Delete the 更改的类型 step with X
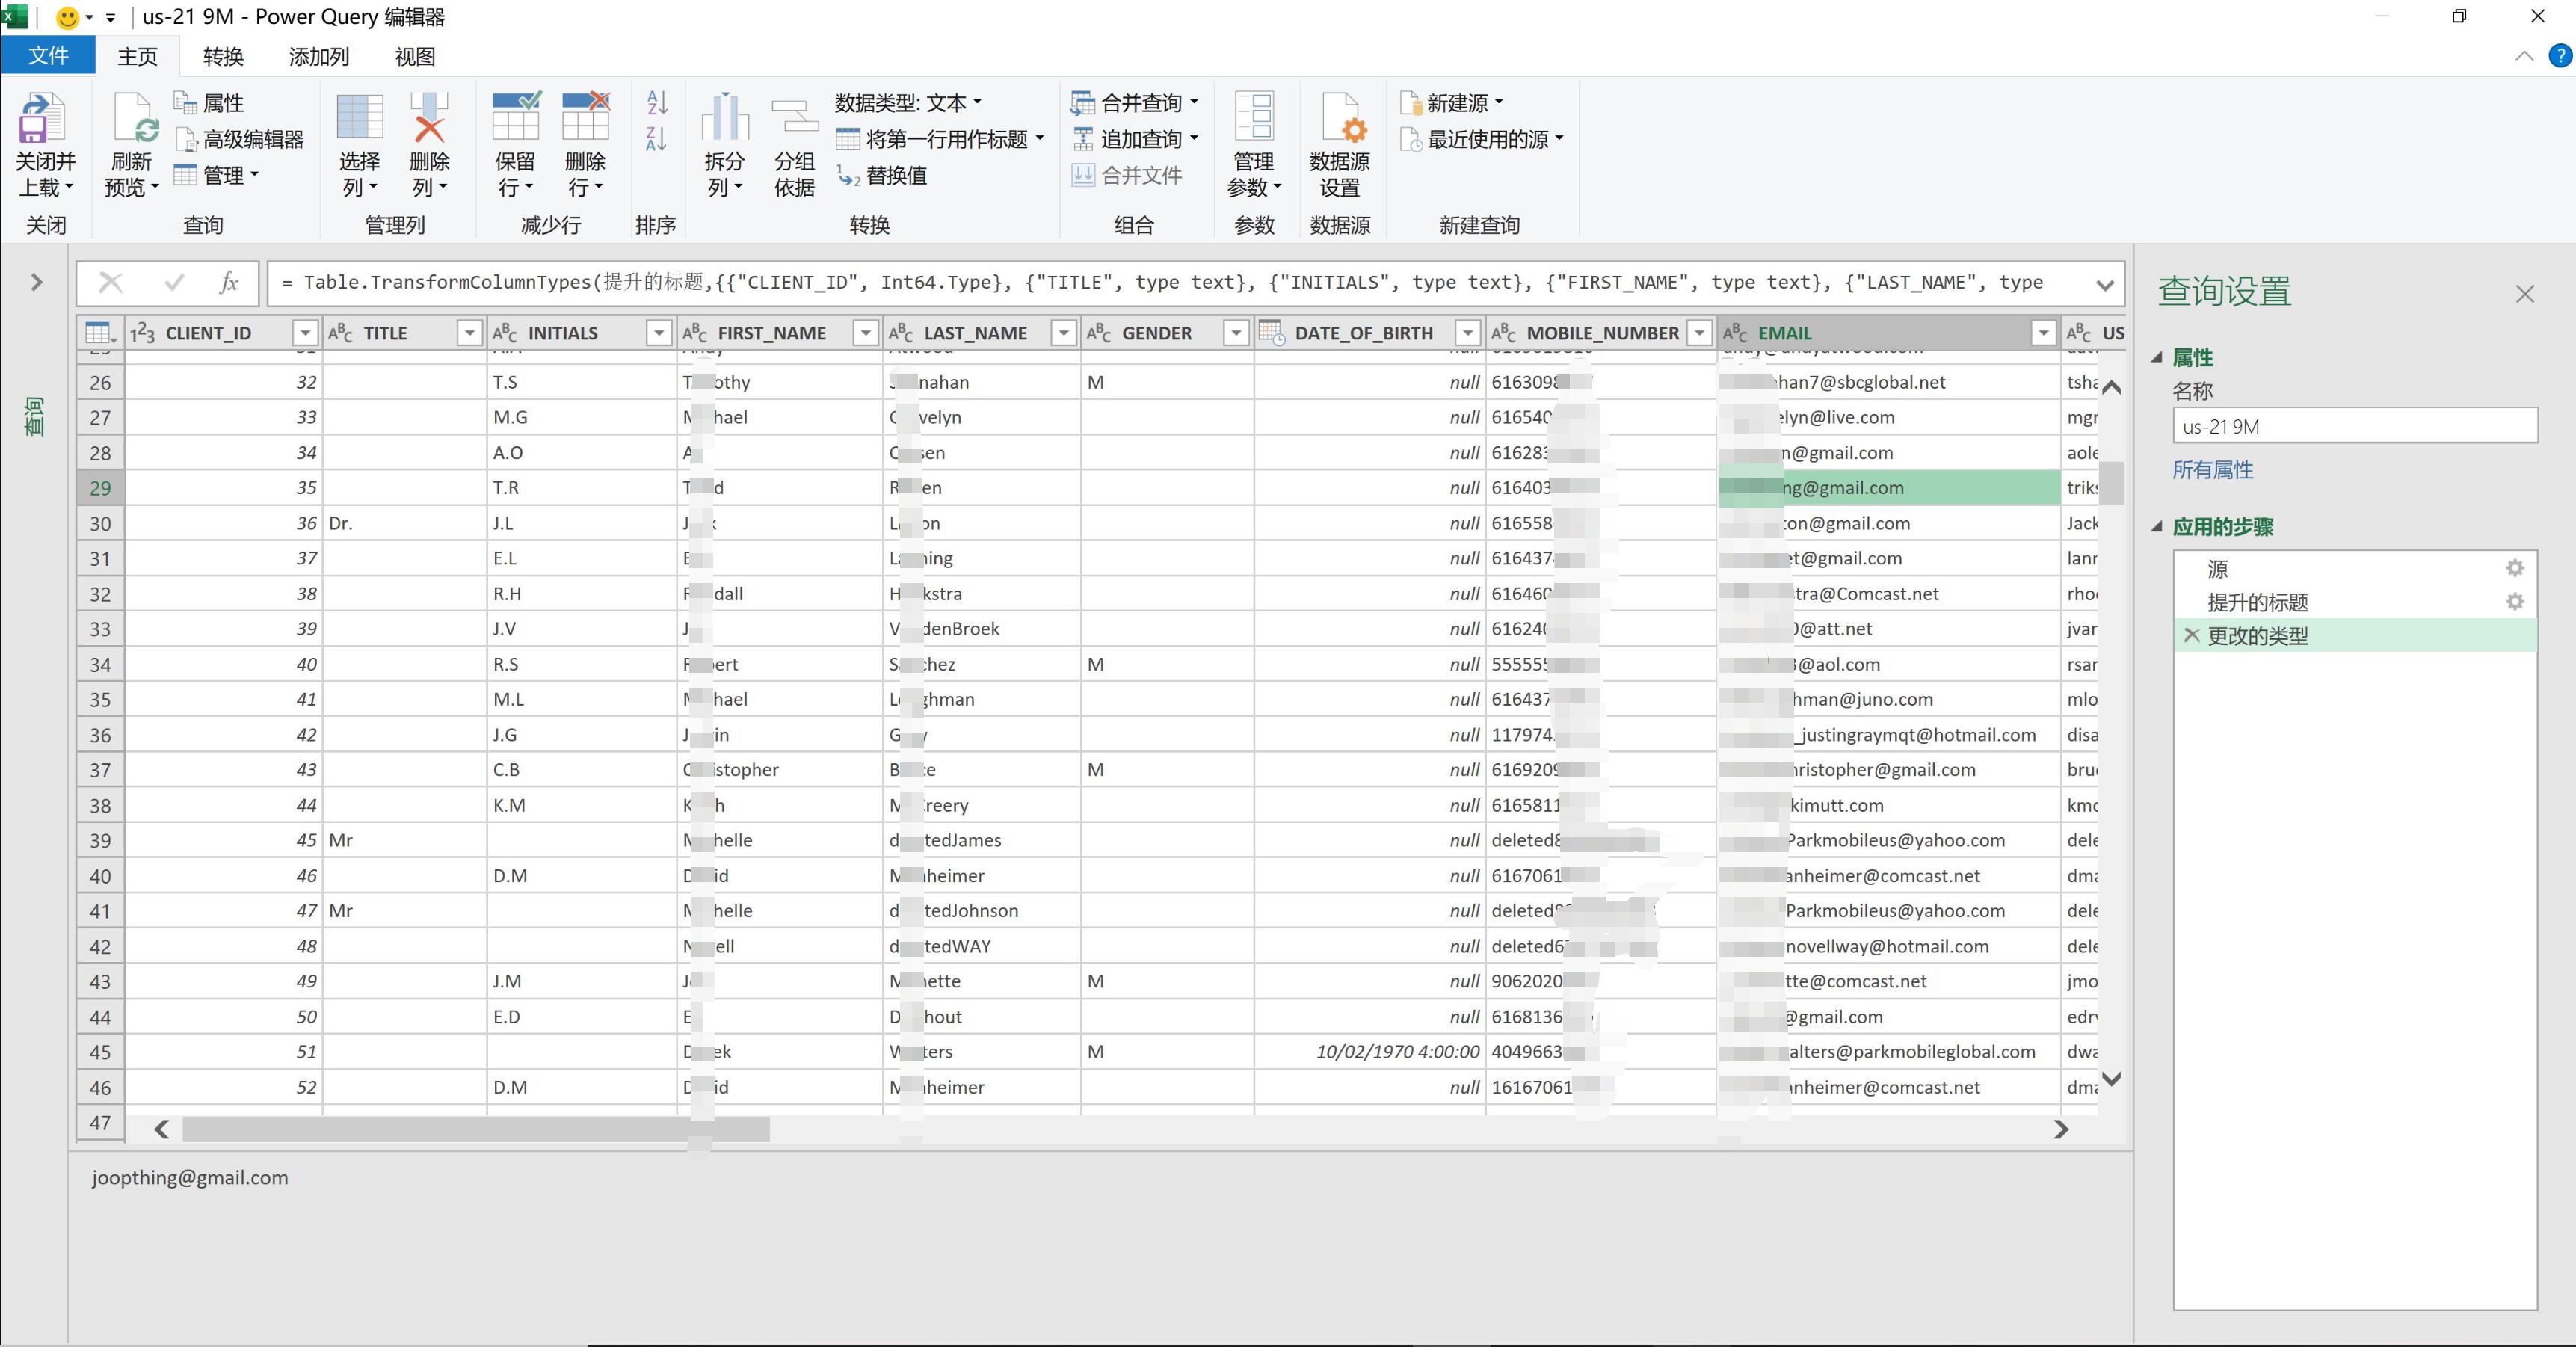Screen dimensions: 2576x1347 pos(2191,635)
